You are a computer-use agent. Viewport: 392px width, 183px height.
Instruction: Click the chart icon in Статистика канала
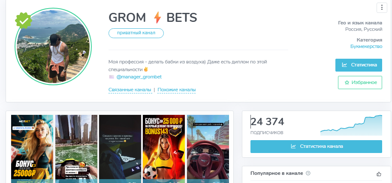pos(293,146)
